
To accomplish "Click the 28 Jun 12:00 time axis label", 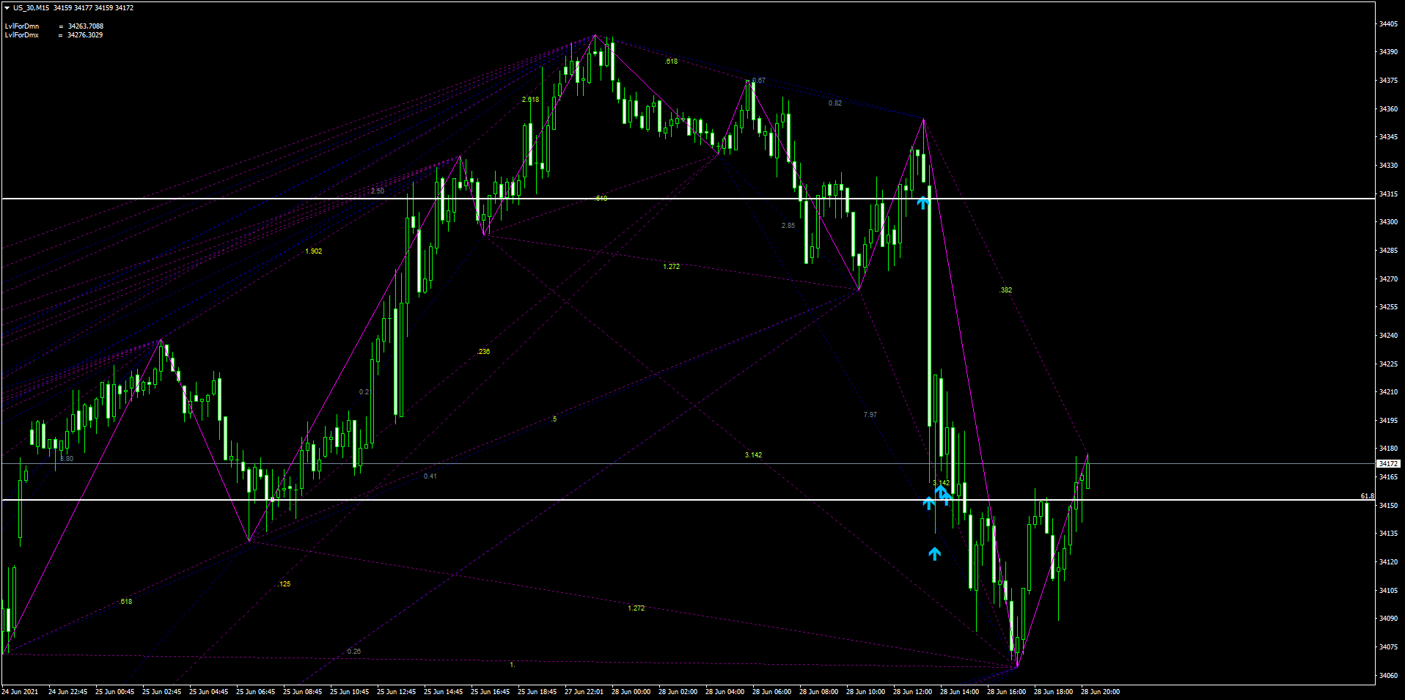I will 912,692.
